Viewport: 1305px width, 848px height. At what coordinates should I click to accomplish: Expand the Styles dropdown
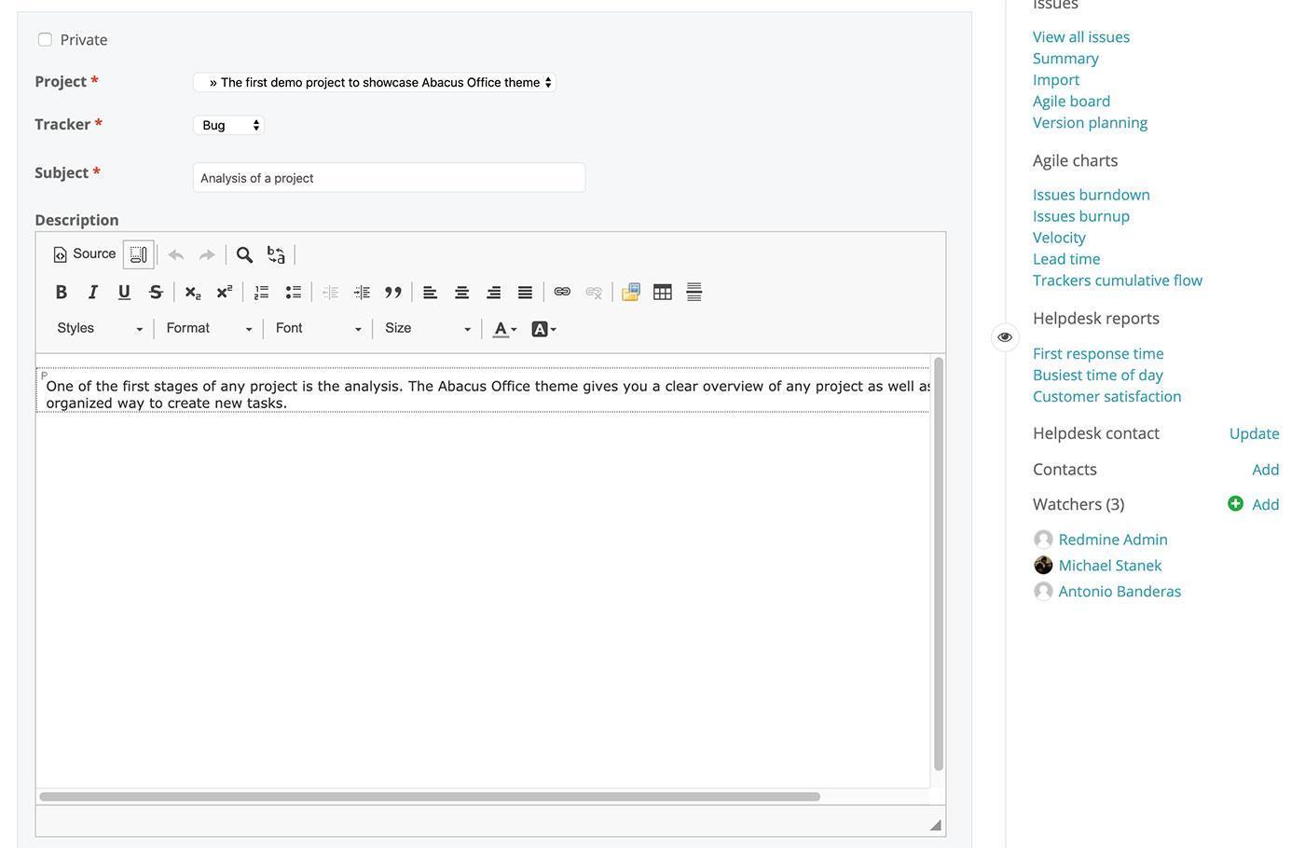click(x=99, y=328)
